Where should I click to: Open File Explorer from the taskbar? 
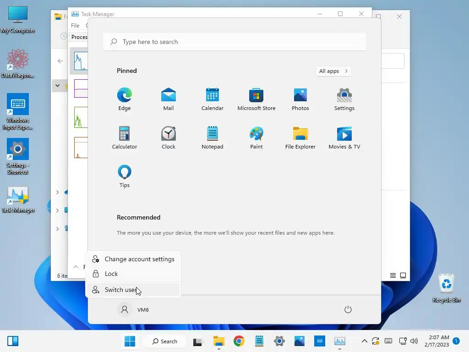click(x=218, y=341)
